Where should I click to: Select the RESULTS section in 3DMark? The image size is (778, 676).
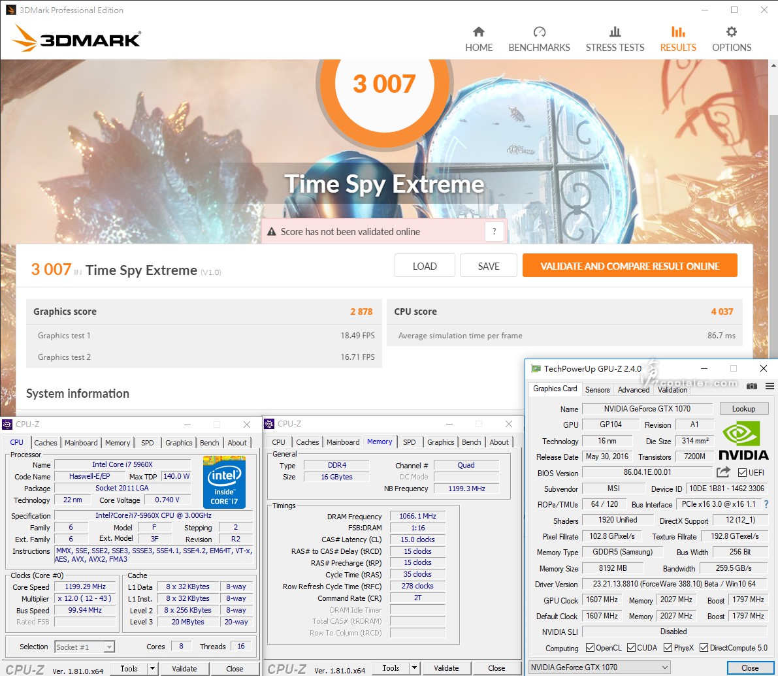coord(678,39)
